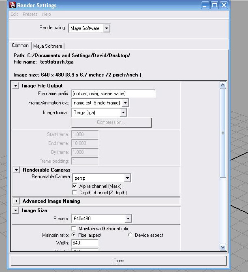Image resolution: width=248 pixels, height=272 pixels.
Task: Select the Device aspect radio button
Action: (130, 235)
